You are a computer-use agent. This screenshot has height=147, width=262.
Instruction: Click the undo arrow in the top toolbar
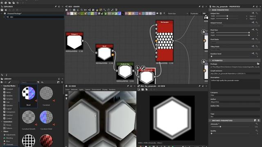pos(18,3)
